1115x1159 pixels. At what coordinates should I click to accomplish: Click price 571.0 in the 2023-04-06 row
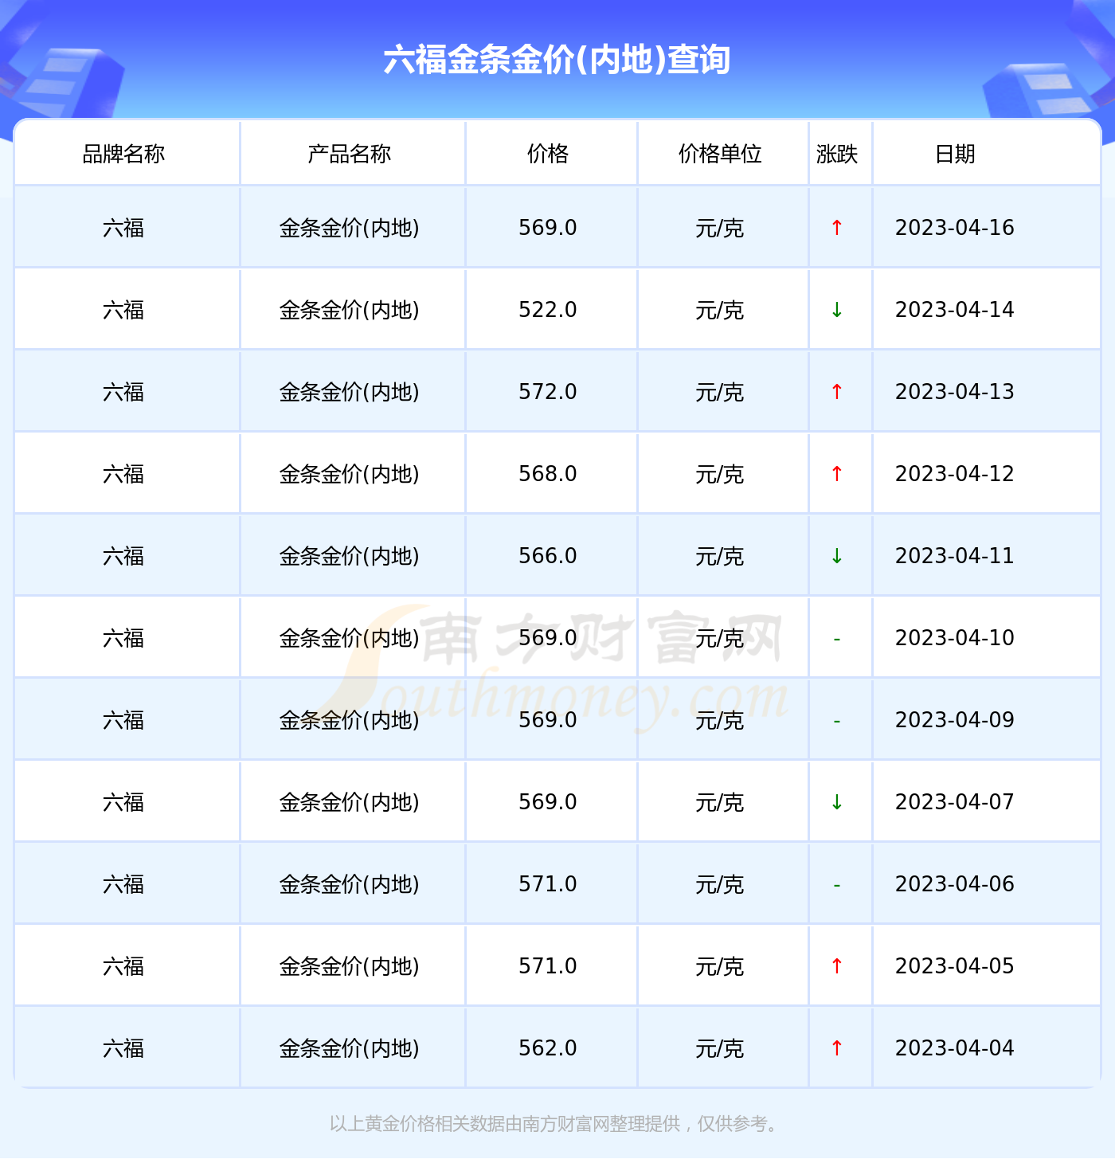point(548,884)
